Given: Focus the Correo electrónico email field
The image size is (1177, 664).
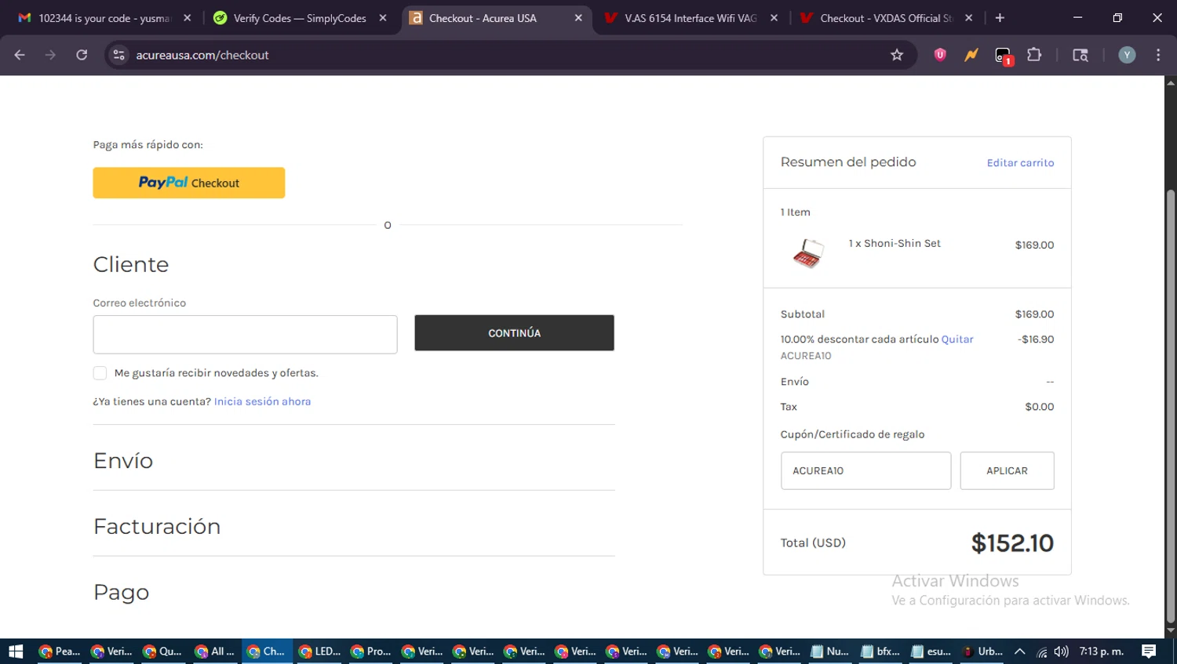Looking at the screenshot, I should point(245,335).
